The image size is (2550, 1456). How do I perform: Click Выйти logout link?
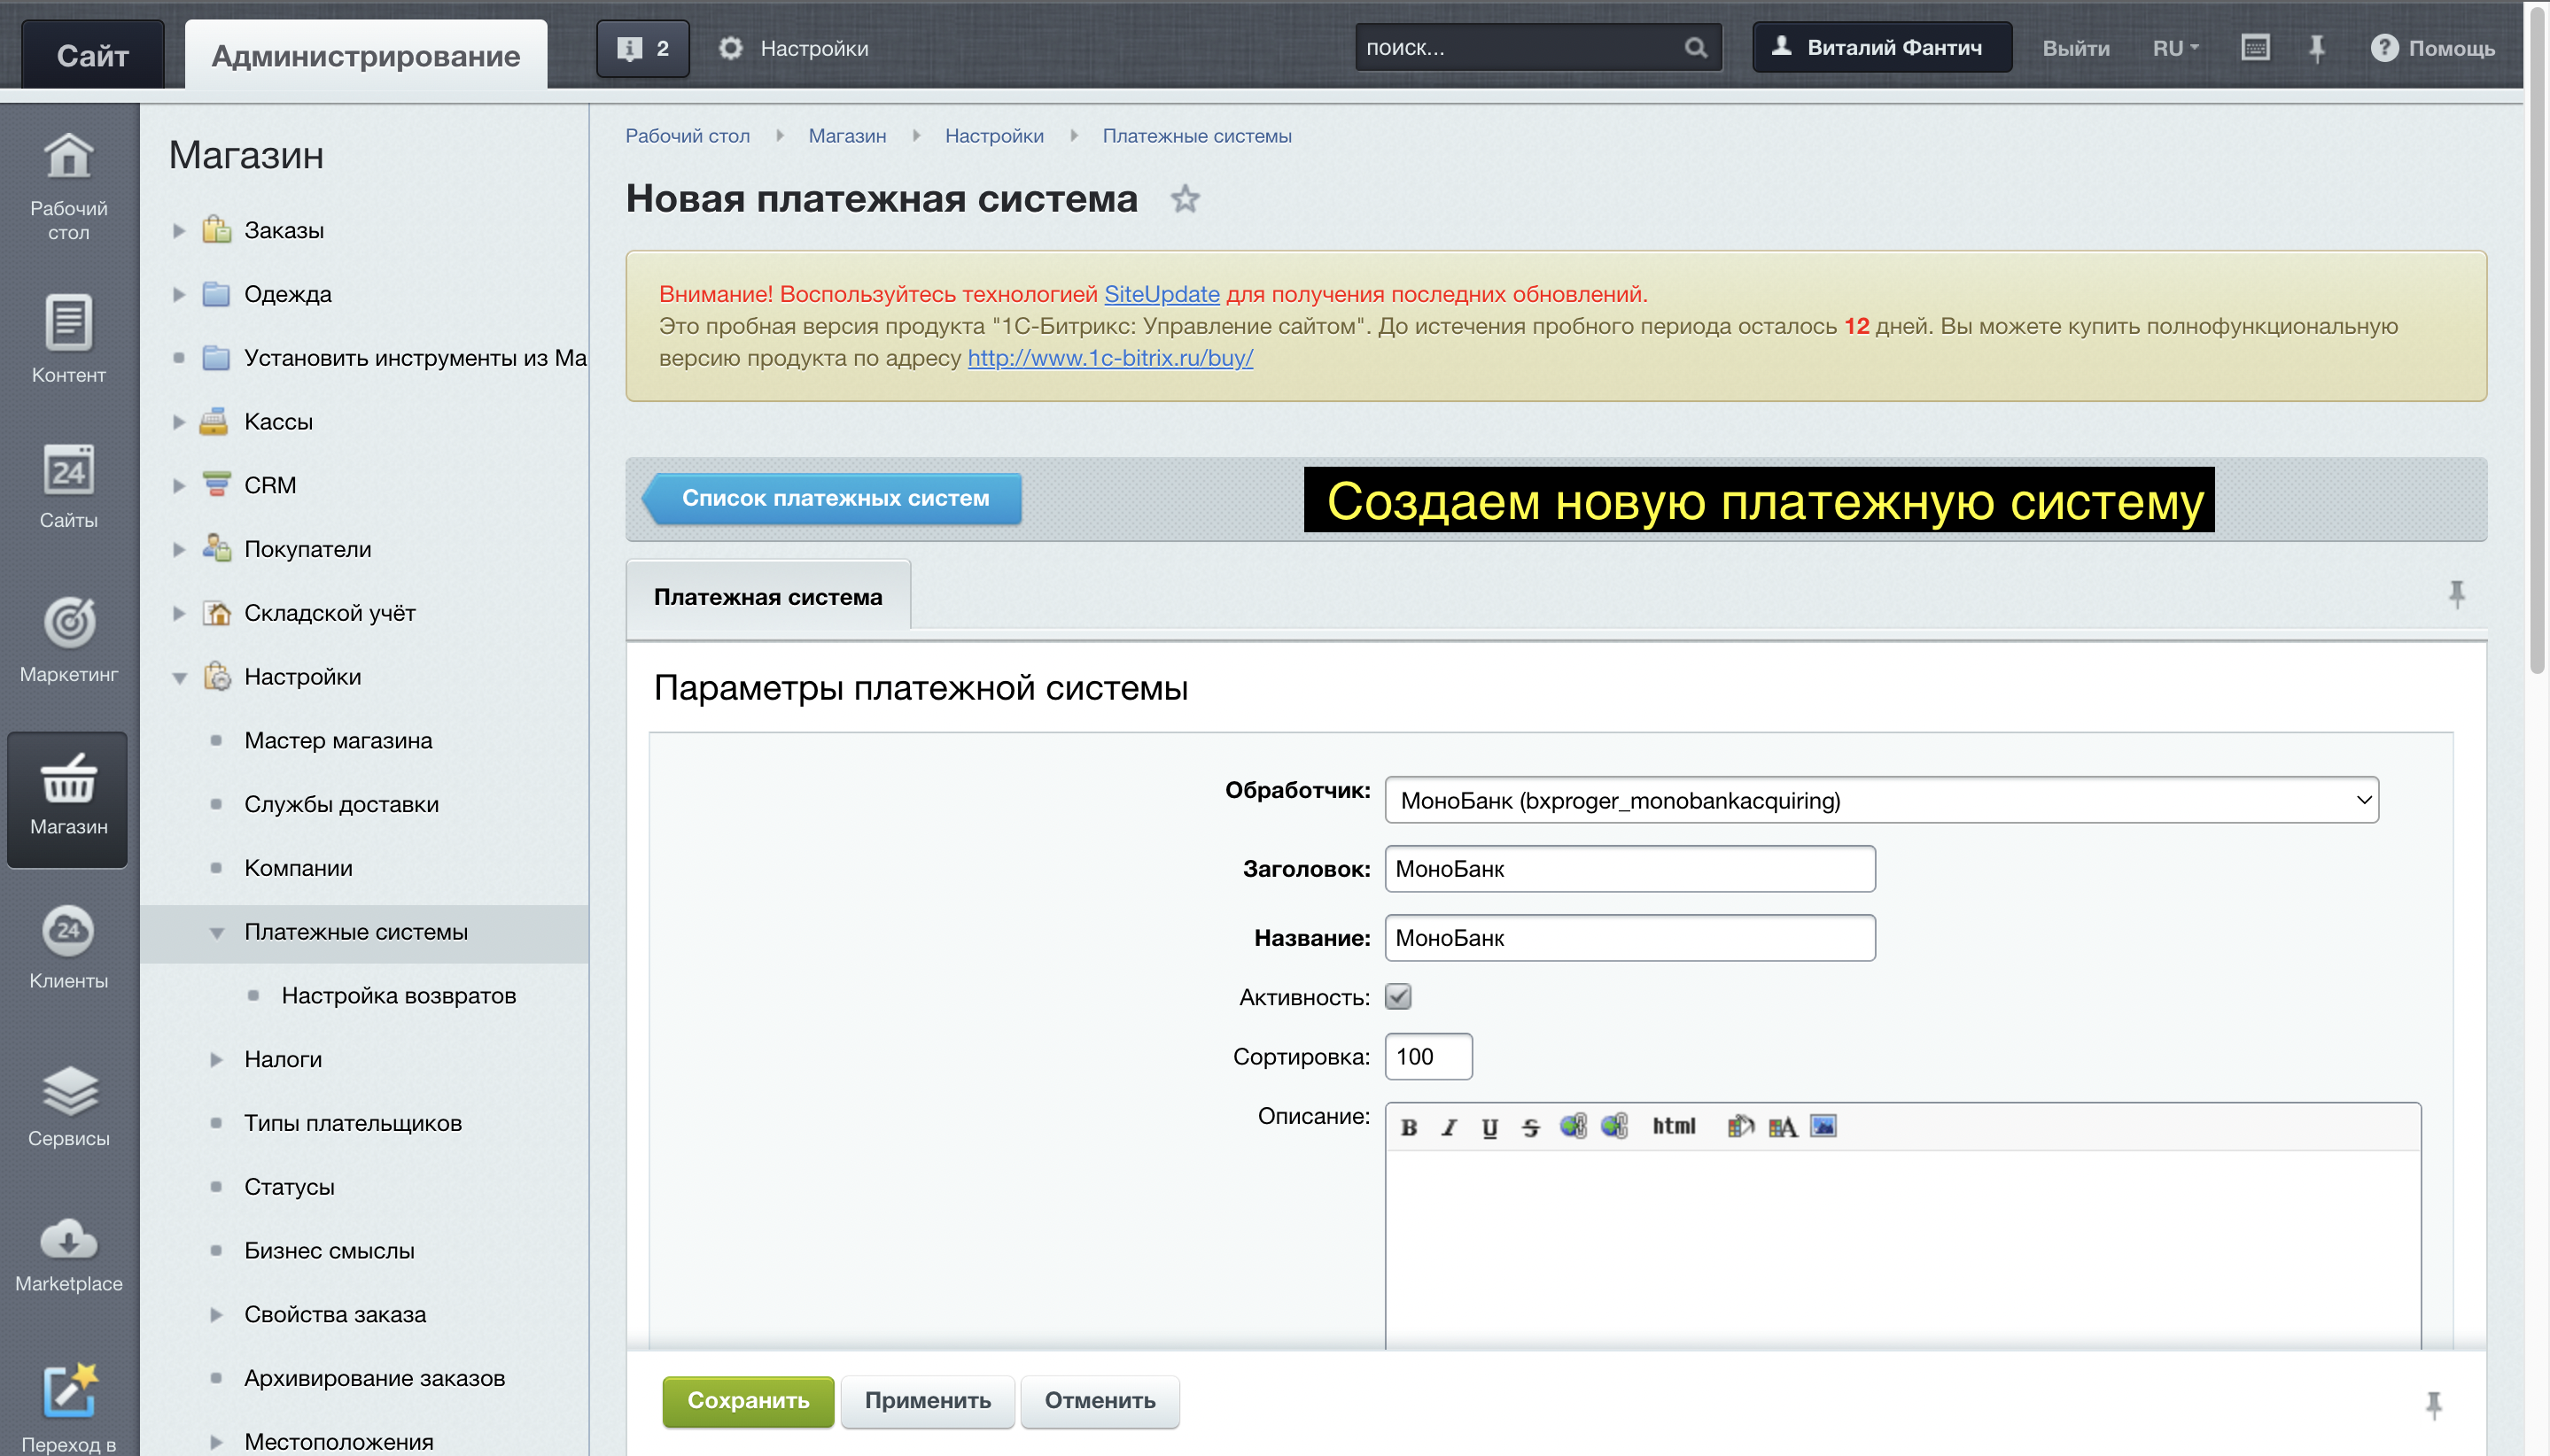pyautogui.click(x=2076, y=48)
